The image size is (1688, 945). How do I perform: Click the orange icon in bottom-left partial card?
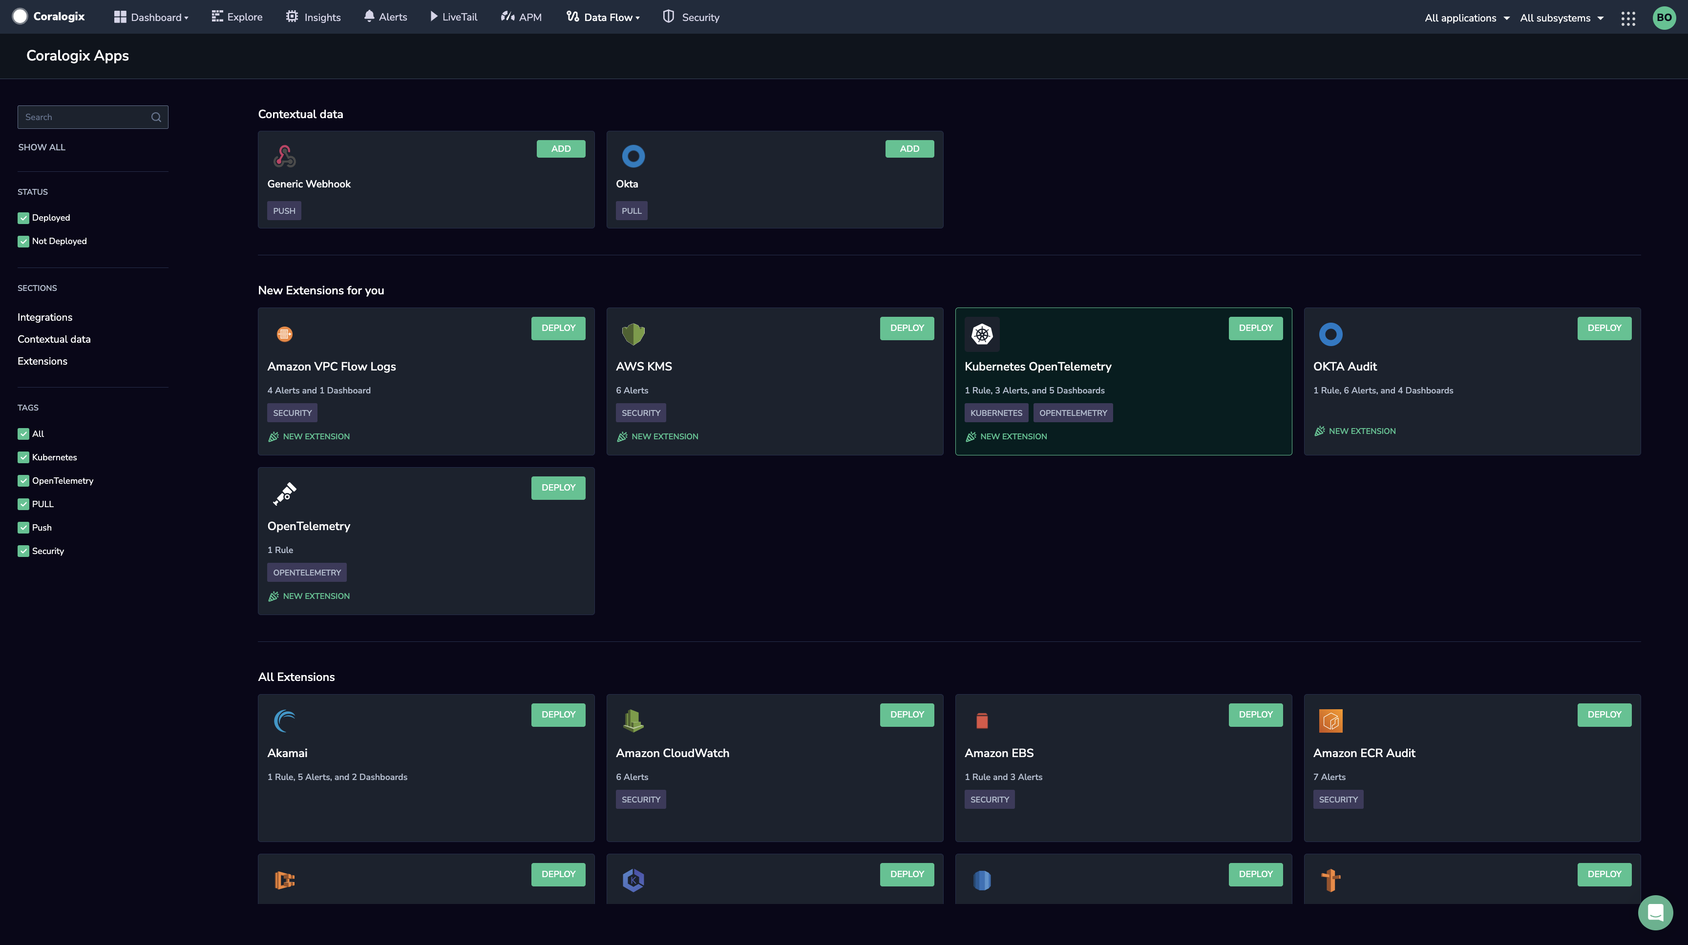pyautogui.click(x=284, y=880)
